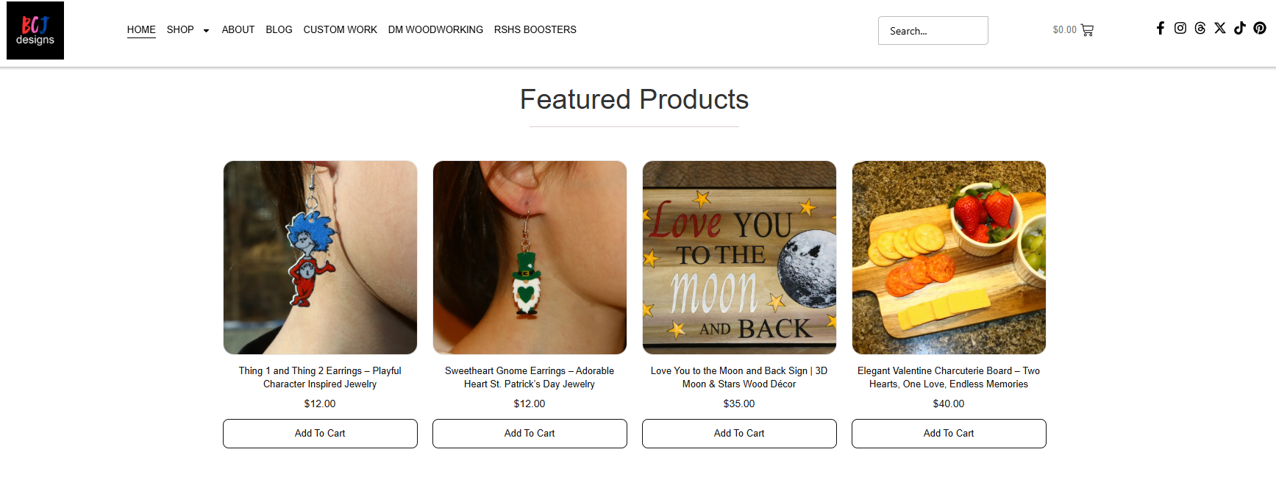
Task: Add Thing 1 and Thing 2 Earrings to cart
Action: pyautogui.click(x=320, y=434)
